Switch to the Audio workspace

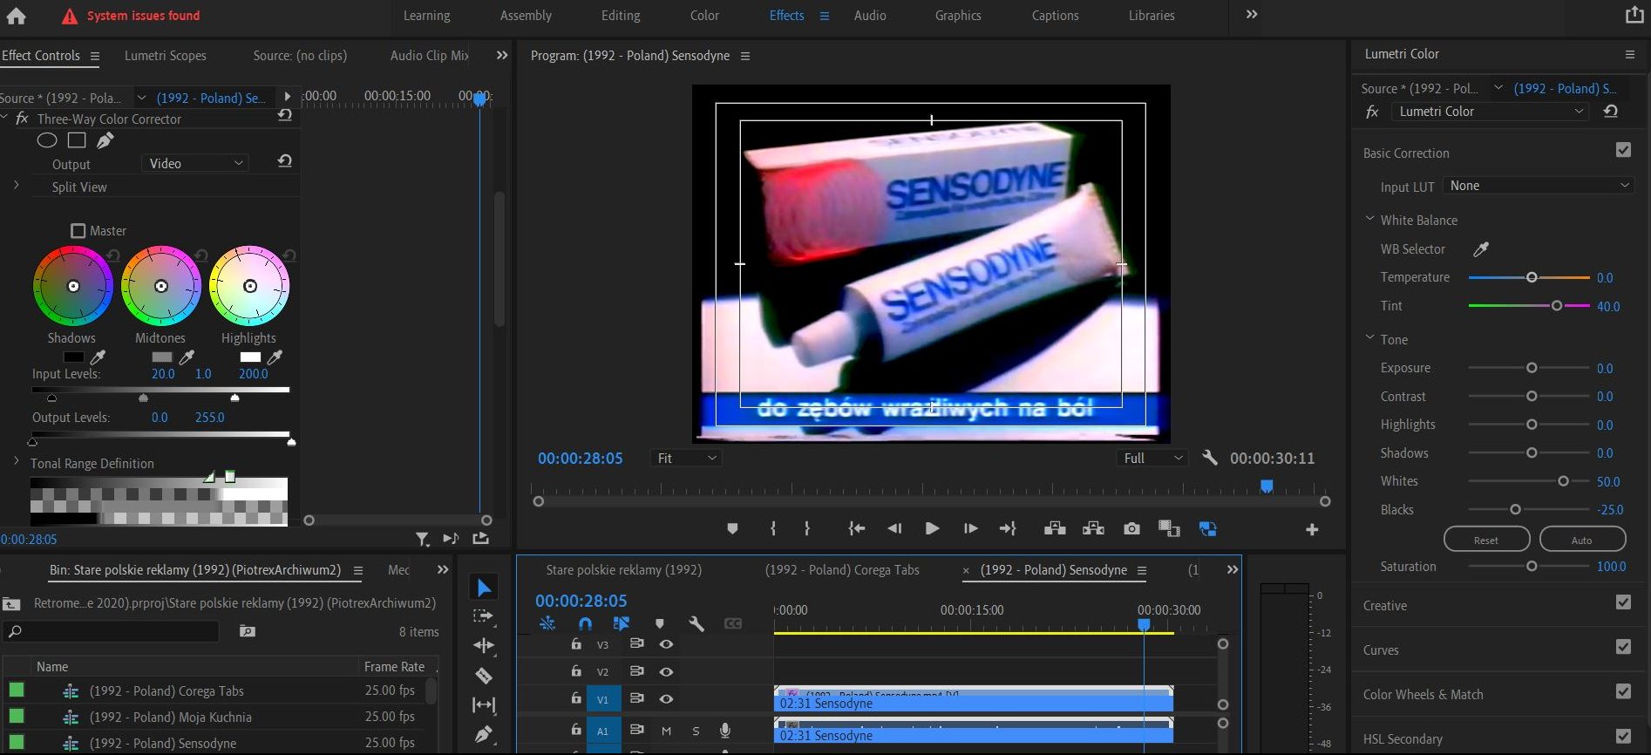click(x=870, y=16)
